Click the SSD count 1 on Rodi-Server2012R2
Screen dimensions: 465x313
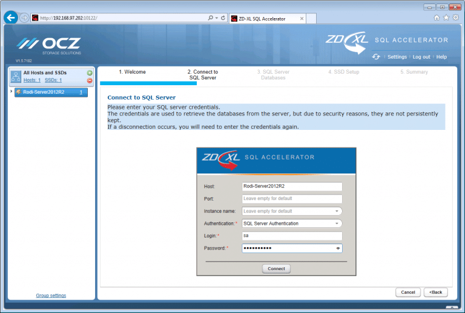tap(81, 92)
